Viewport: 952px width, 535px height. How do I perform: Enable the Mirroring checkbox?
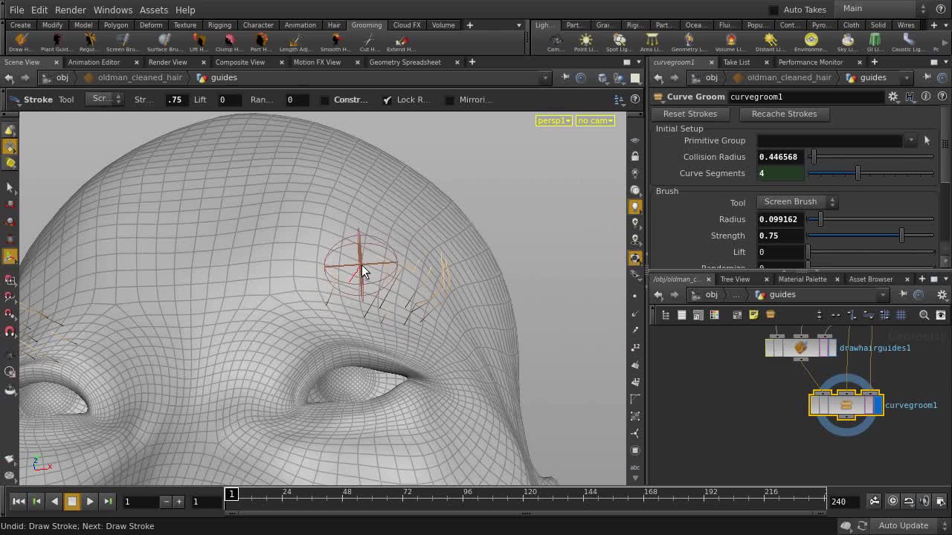[x=450, y=100]
